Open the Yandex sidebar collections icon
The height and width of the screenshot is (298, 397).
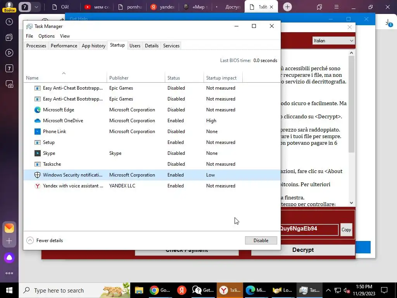(x=9, y=38)
